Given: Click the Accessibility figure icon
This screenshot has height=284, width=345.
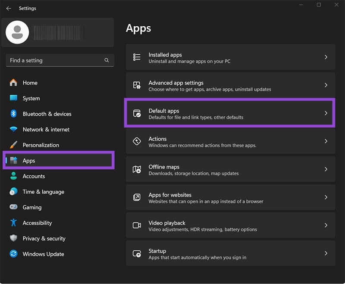Looking at the screenshot, I should pos(13,223).
